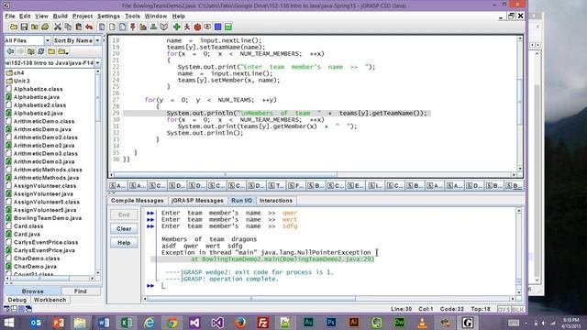Click the Cut scissors icon

click(57, 27)
